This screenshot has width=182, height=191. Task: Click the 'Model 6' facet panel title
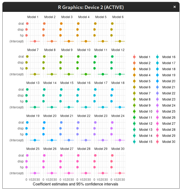[118, 17]
